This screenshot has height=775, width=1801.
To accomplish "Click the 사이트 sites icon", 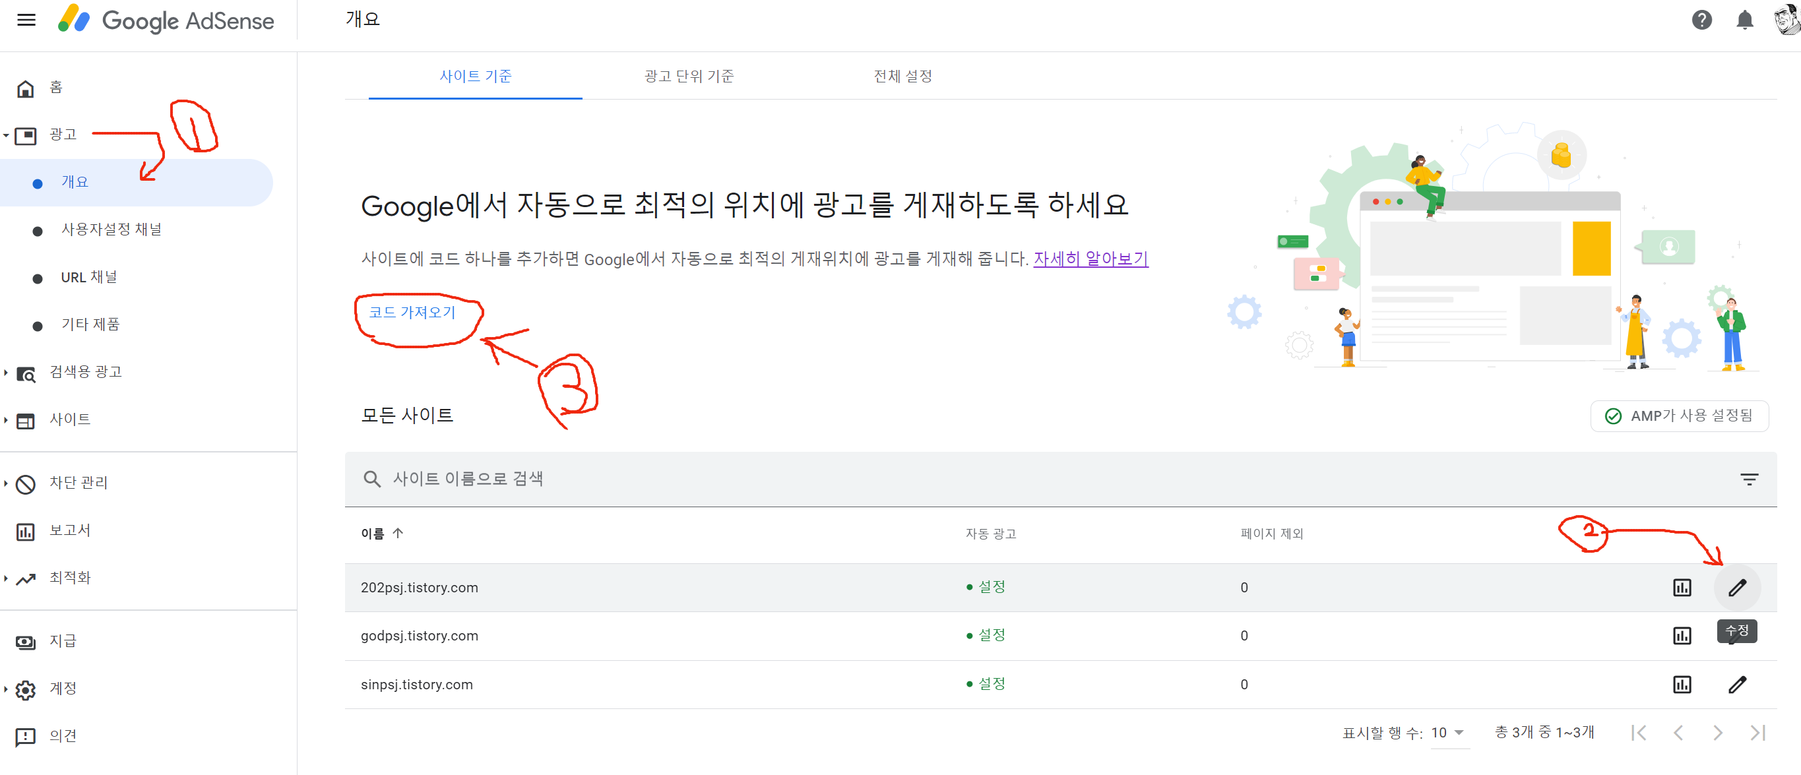I will 26,421.
